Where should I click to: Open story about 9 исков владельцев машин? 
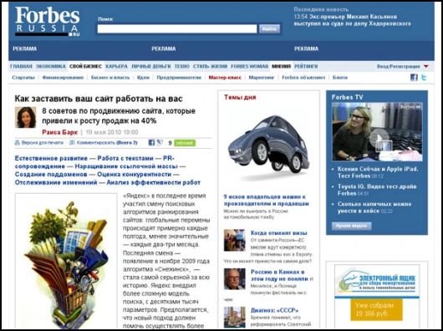pyautogui.click(x=267, y=201)
